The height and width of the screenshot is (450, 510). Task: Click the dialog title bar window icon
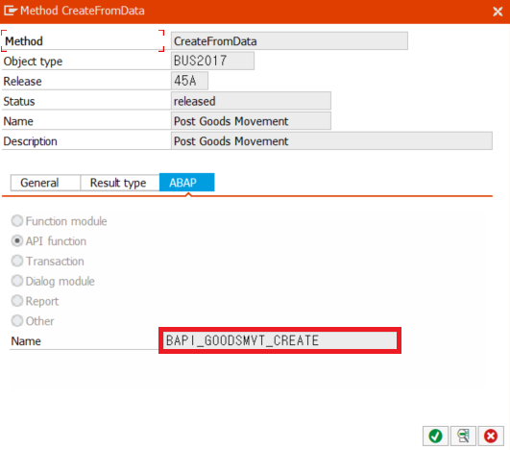point(10,11)
